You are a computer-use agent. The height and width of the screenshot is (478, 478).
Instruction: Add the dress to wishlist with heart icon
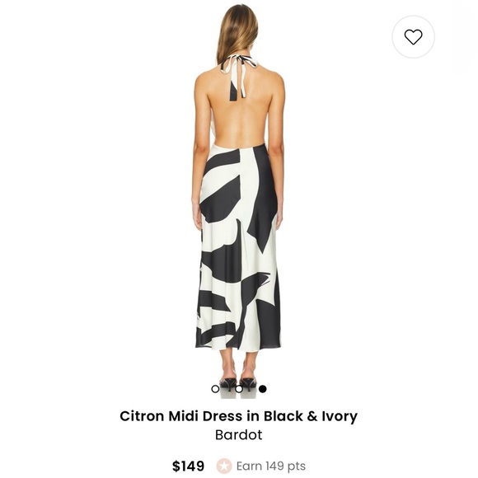pos(413,37)
